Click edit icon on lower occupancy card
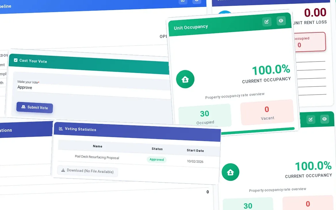Image resolution: width=336 pixels, height=210 pixels. tap(310, 120)
